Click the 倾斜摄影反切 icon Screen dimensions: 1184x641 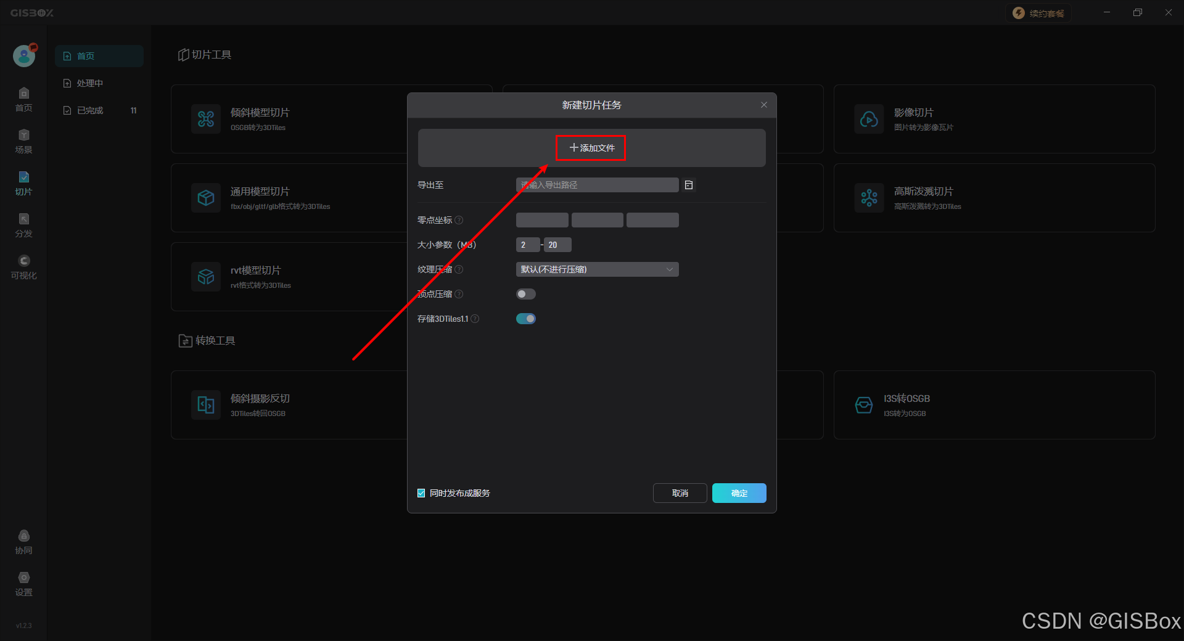(206, 405)
